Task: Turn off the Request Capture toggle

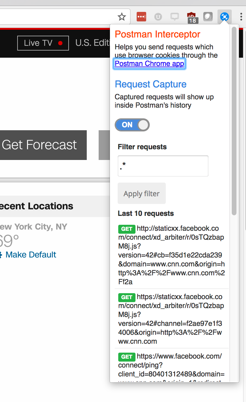Action: point(132,125)
